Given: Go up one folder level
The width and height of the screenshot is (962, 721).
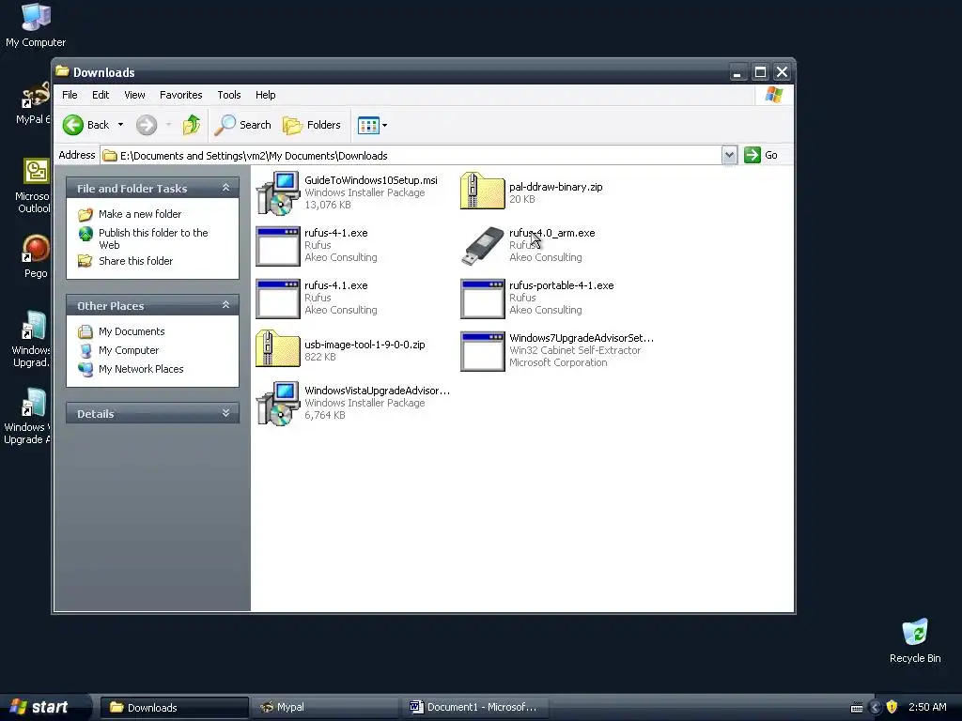Looking at the screenshot, I should pyautogui.click(x=192, y=125).
